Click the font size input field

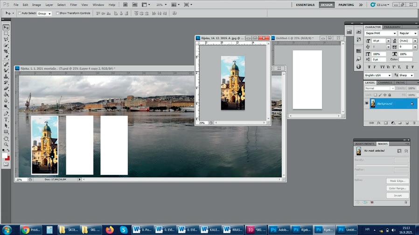point(378,41)
